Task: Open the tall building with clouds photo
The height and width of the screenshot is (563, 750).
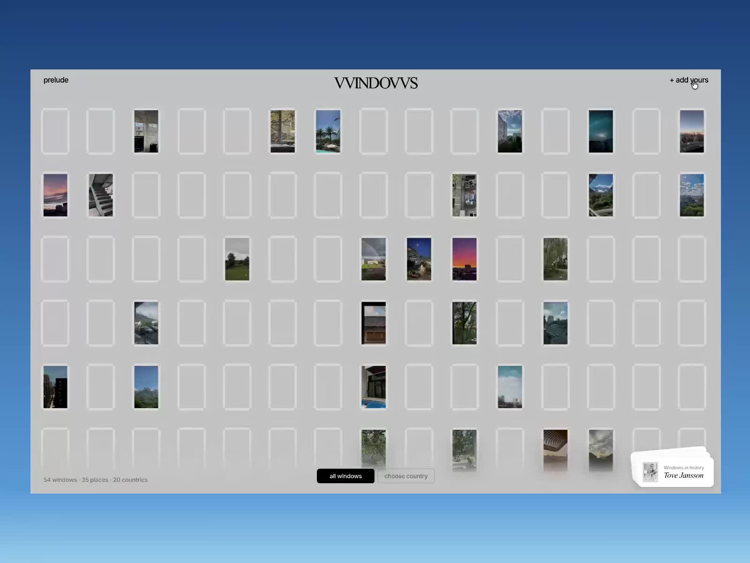Action: click(510, 131)
